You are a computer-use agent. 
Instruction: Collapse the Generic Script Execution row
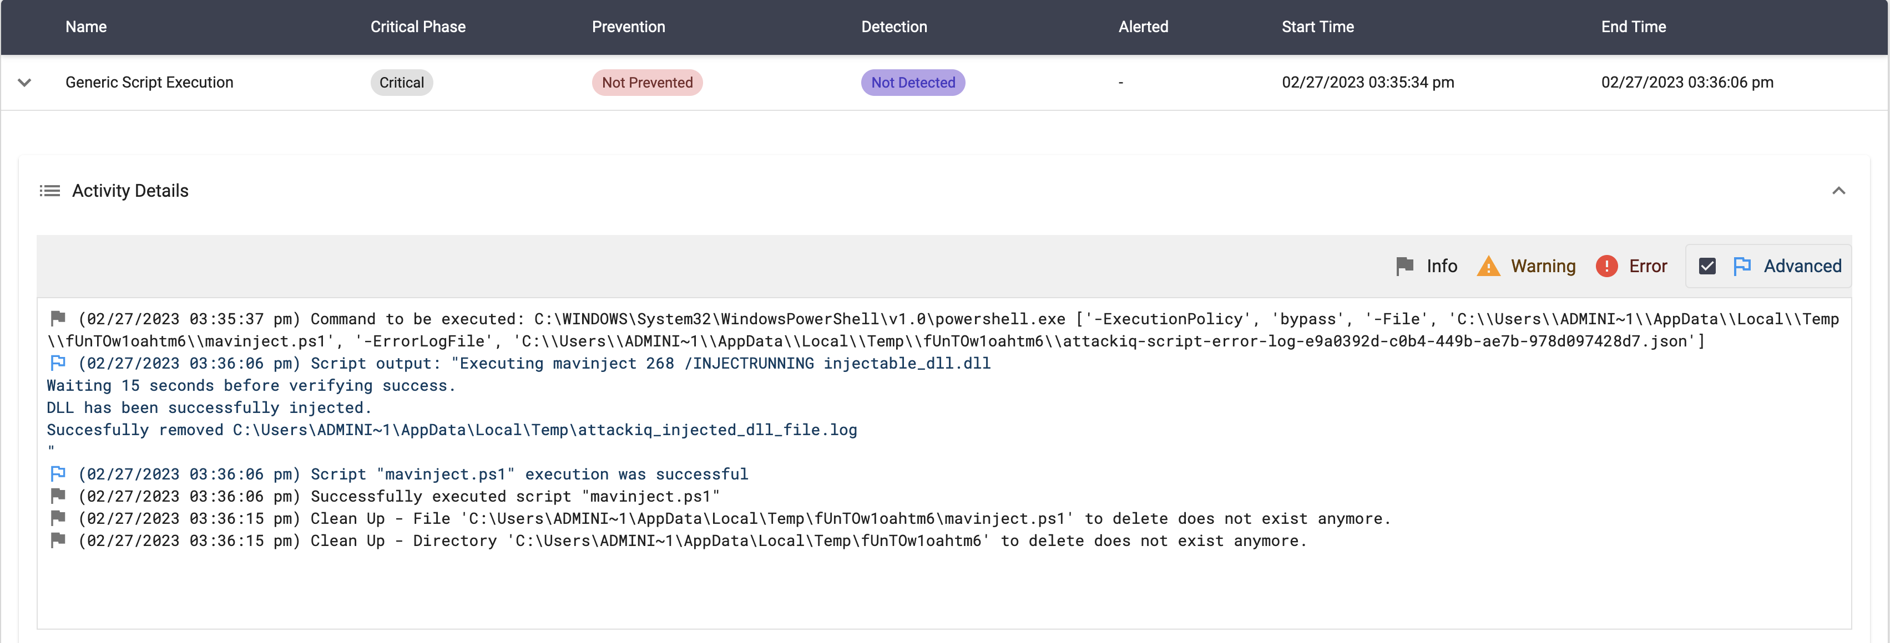[24, 82]
